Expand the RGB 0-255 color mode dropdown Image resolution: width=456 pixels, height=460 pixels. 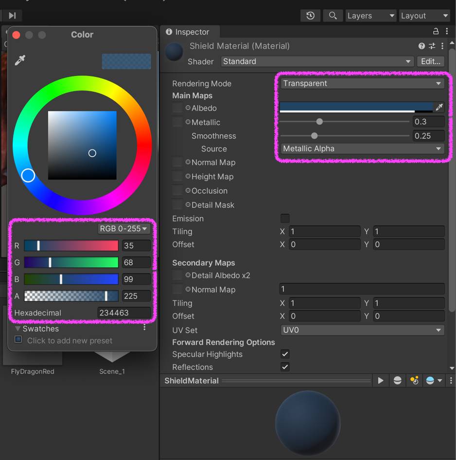[x=123, y=228]
